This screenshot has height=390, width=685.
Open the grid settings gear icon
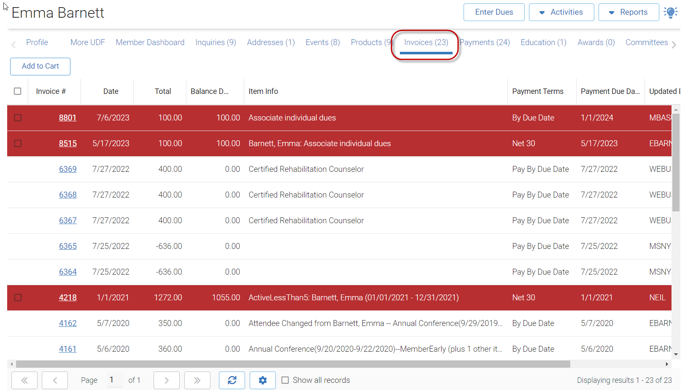tap(263, 380)
